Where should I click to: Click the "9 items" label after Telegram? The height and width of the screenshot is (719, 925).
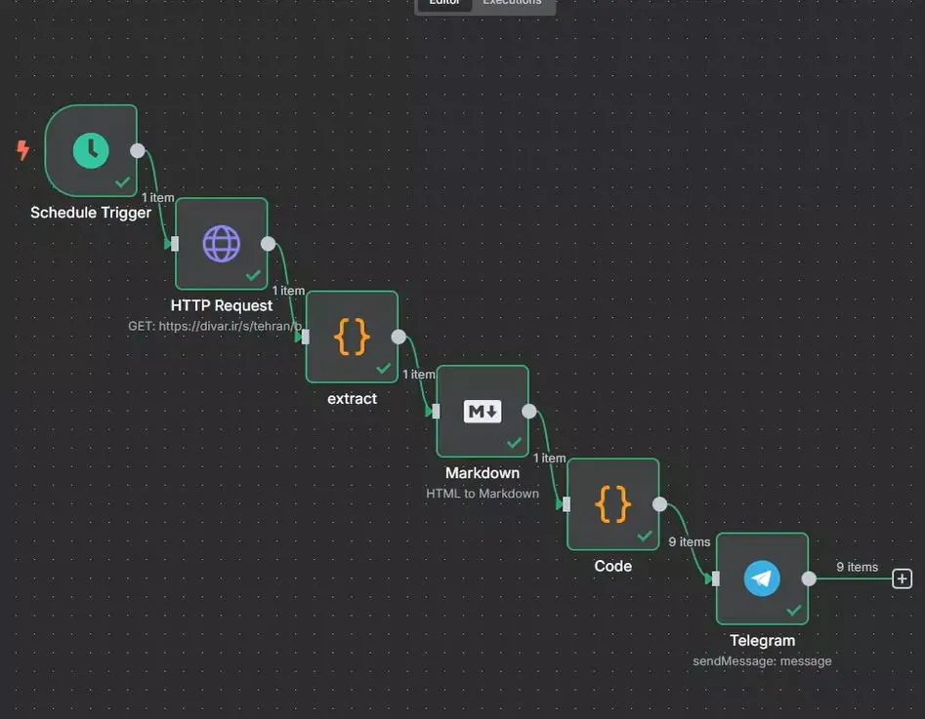pyautogui.click(x=857, y=567)
